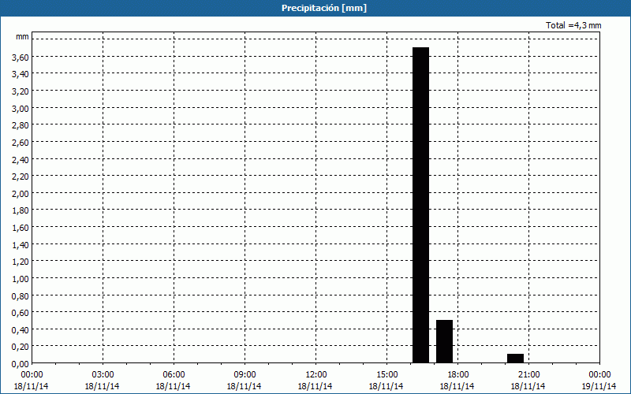The height and width of the screenshot is (394, 631).
Task: Select the '21:00' time axis label
Action: tap(528, 375)
